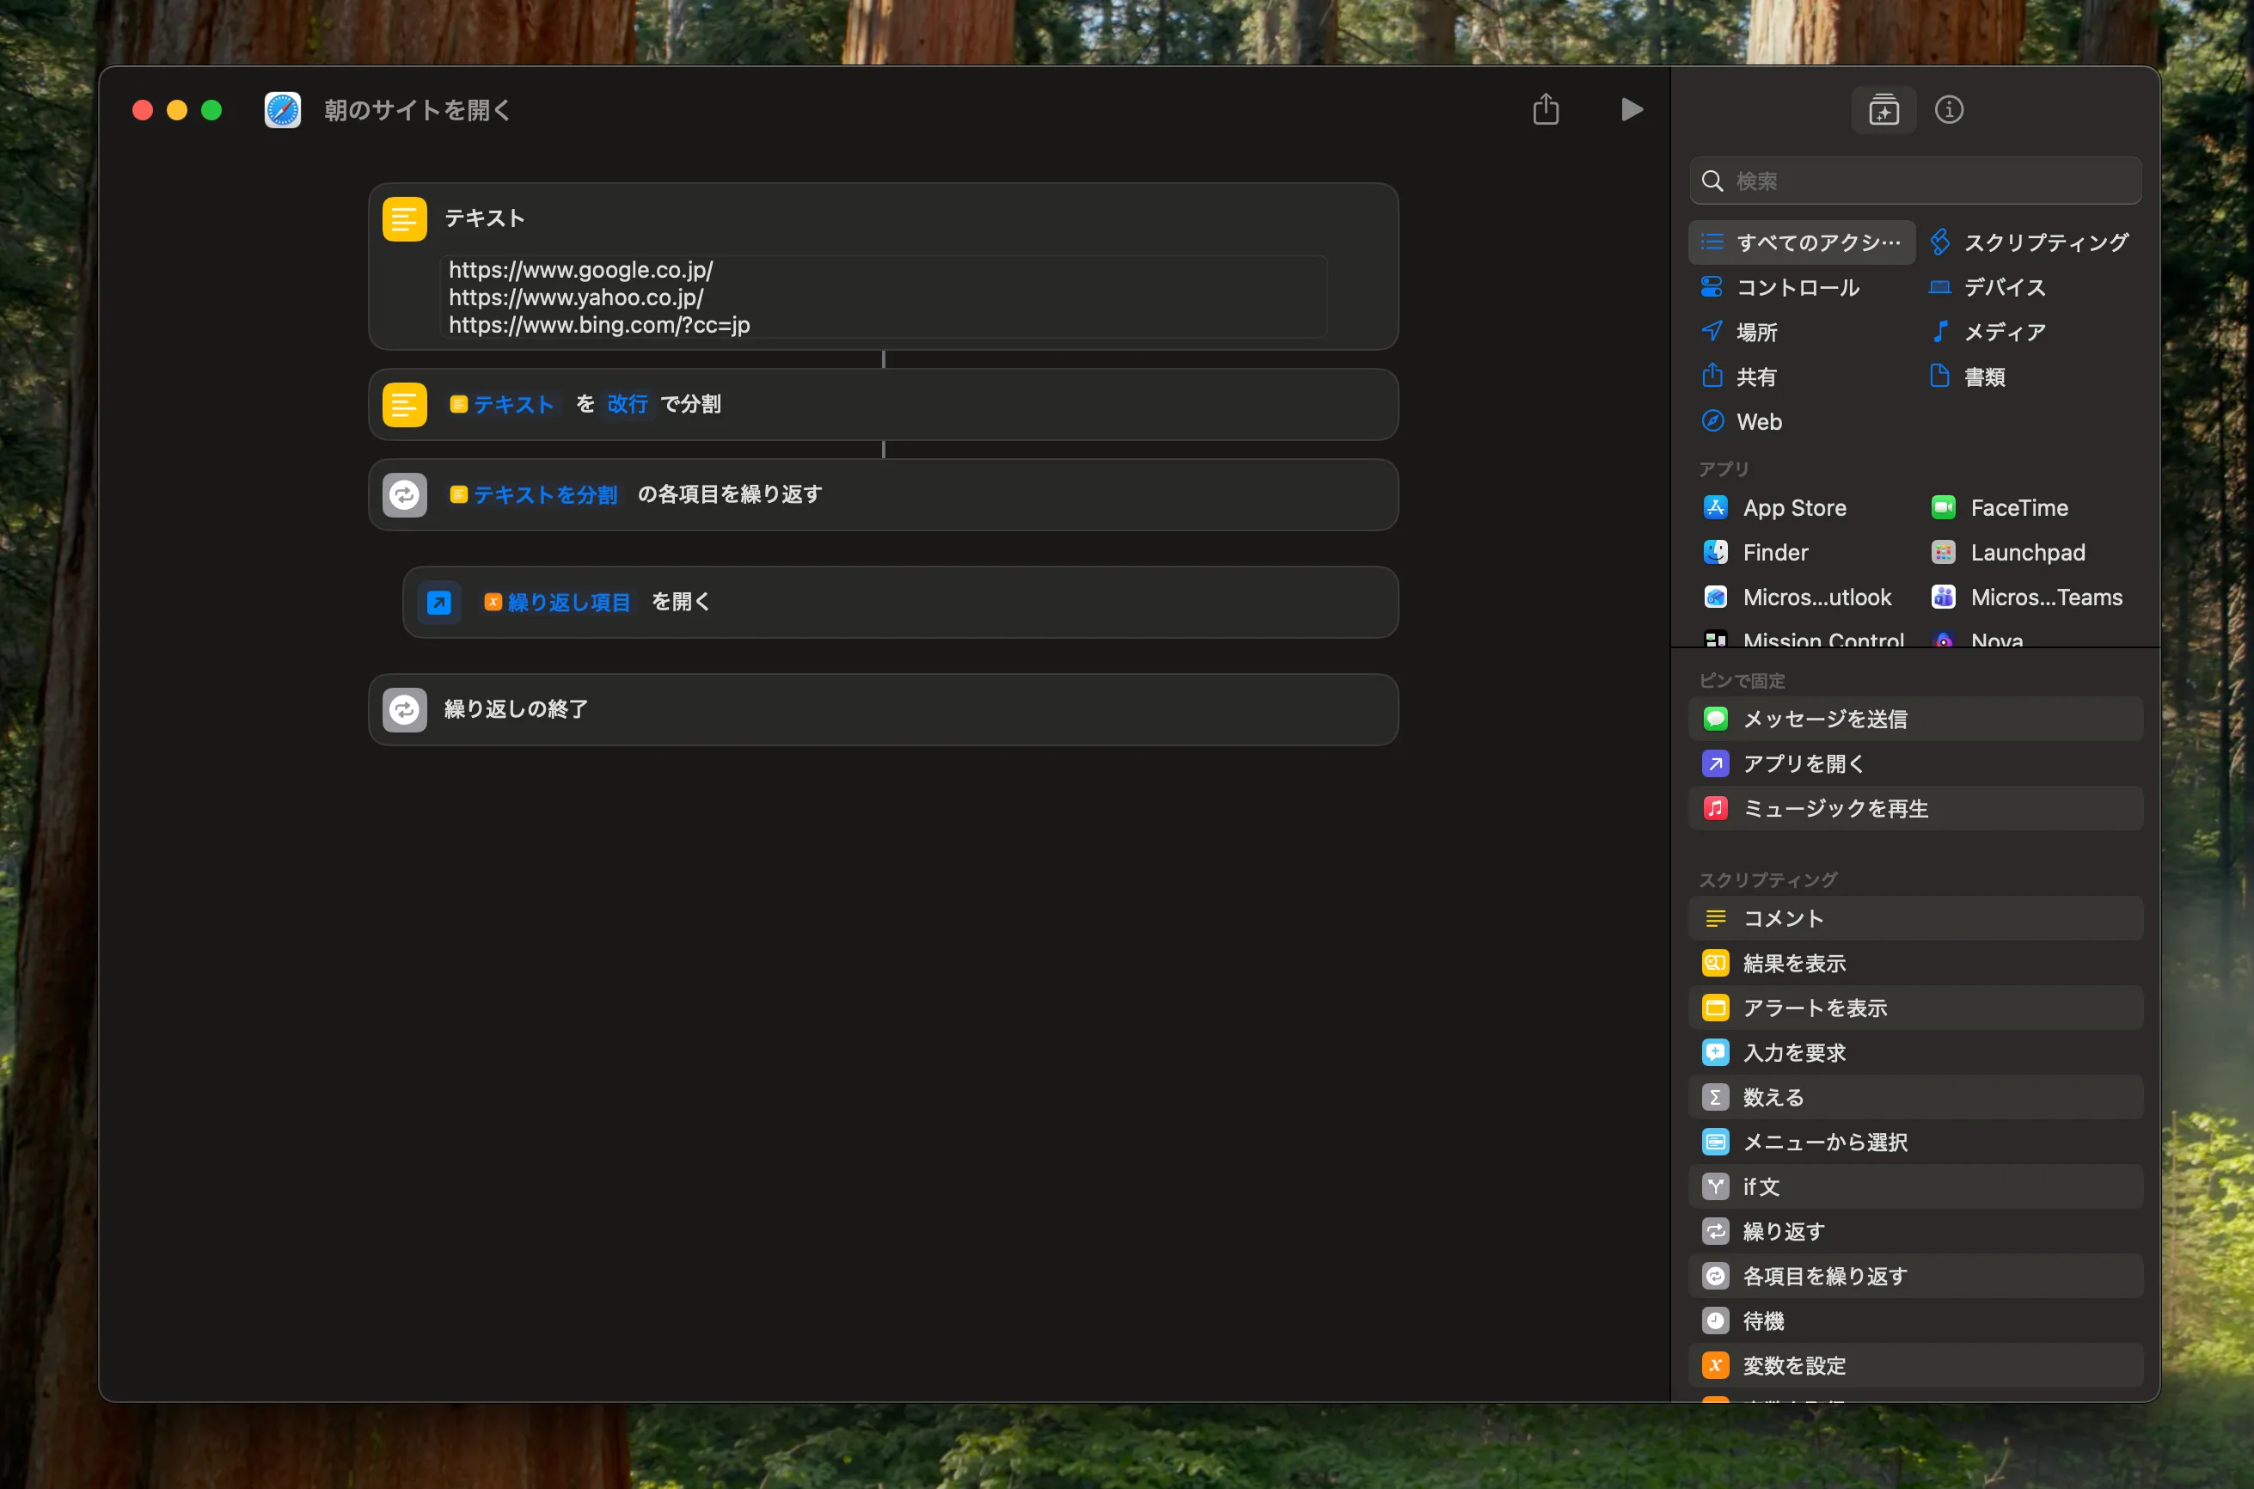Select メニューから選択 action
2254x1489 pixels.
click(1915, 1142)
